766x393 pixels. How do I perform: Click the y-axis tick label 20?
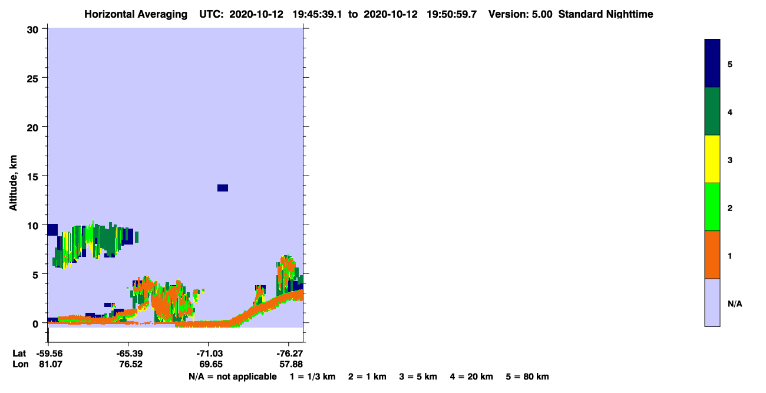34,127
